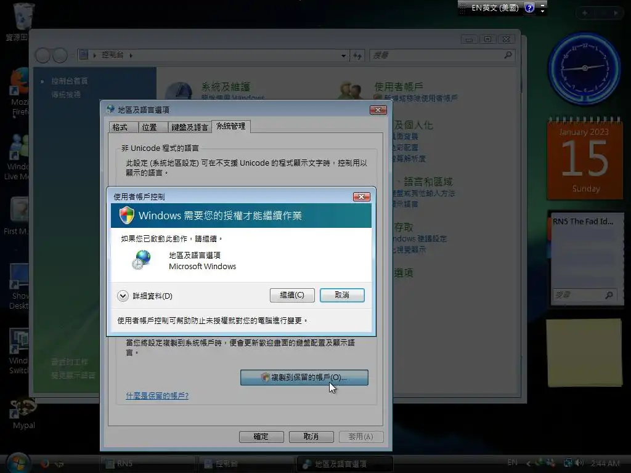Viewport: 631px width, 473px height.
Task: Click Microsoft Windows publisher text
Action: point(202,266)
